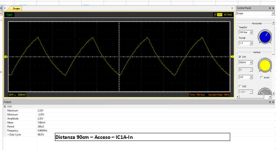Click the Distanza 90cm caption text box
276x150 pixels.
coord(142,137)
